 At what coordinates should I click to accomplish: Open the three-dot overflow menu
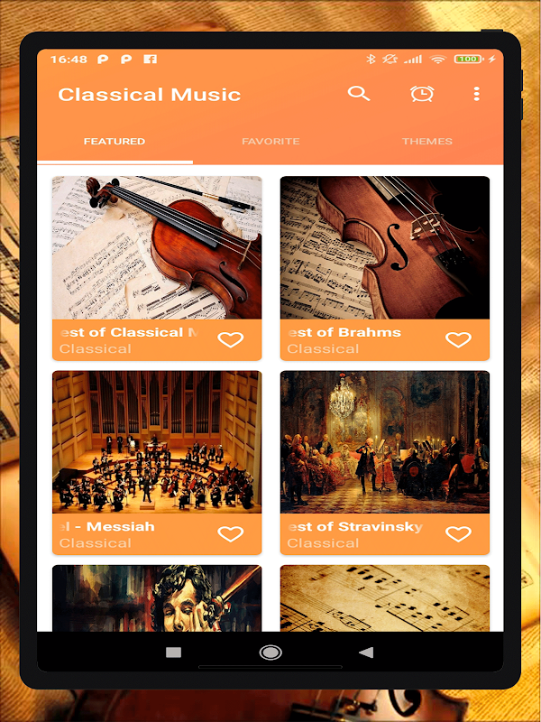click(477, 94)
